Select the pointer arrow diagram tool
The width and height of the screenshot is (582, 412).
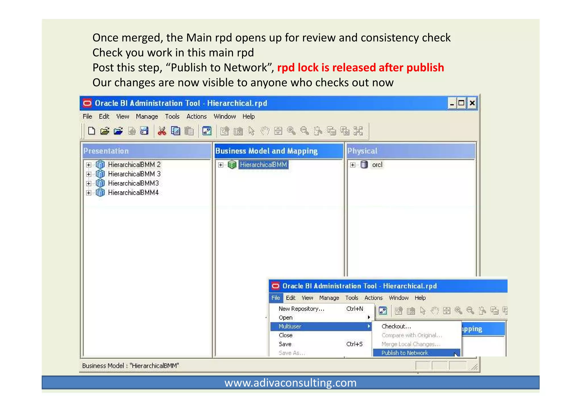pyautogui.click(x=251, y=131)
